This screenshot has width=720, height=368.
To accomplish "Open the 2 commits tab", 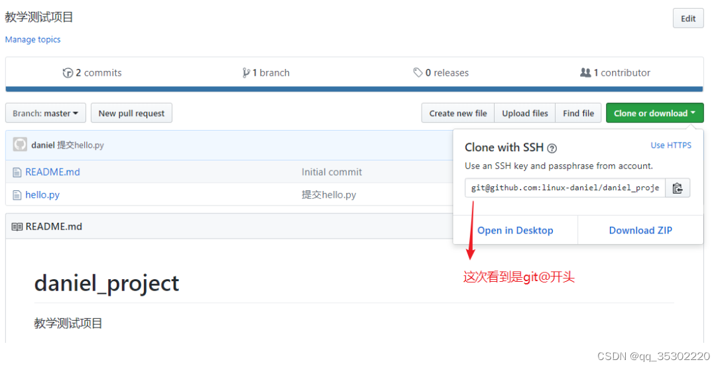I will click(92, 72).
